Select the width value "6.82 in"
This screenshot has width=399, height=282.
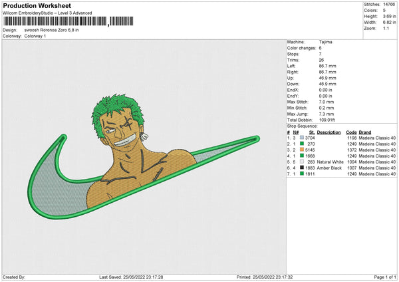389,23
